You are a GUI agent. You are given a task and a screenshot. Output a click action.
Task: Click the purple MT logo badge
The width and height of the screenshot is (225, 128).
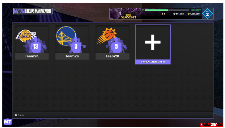point(7,122)
